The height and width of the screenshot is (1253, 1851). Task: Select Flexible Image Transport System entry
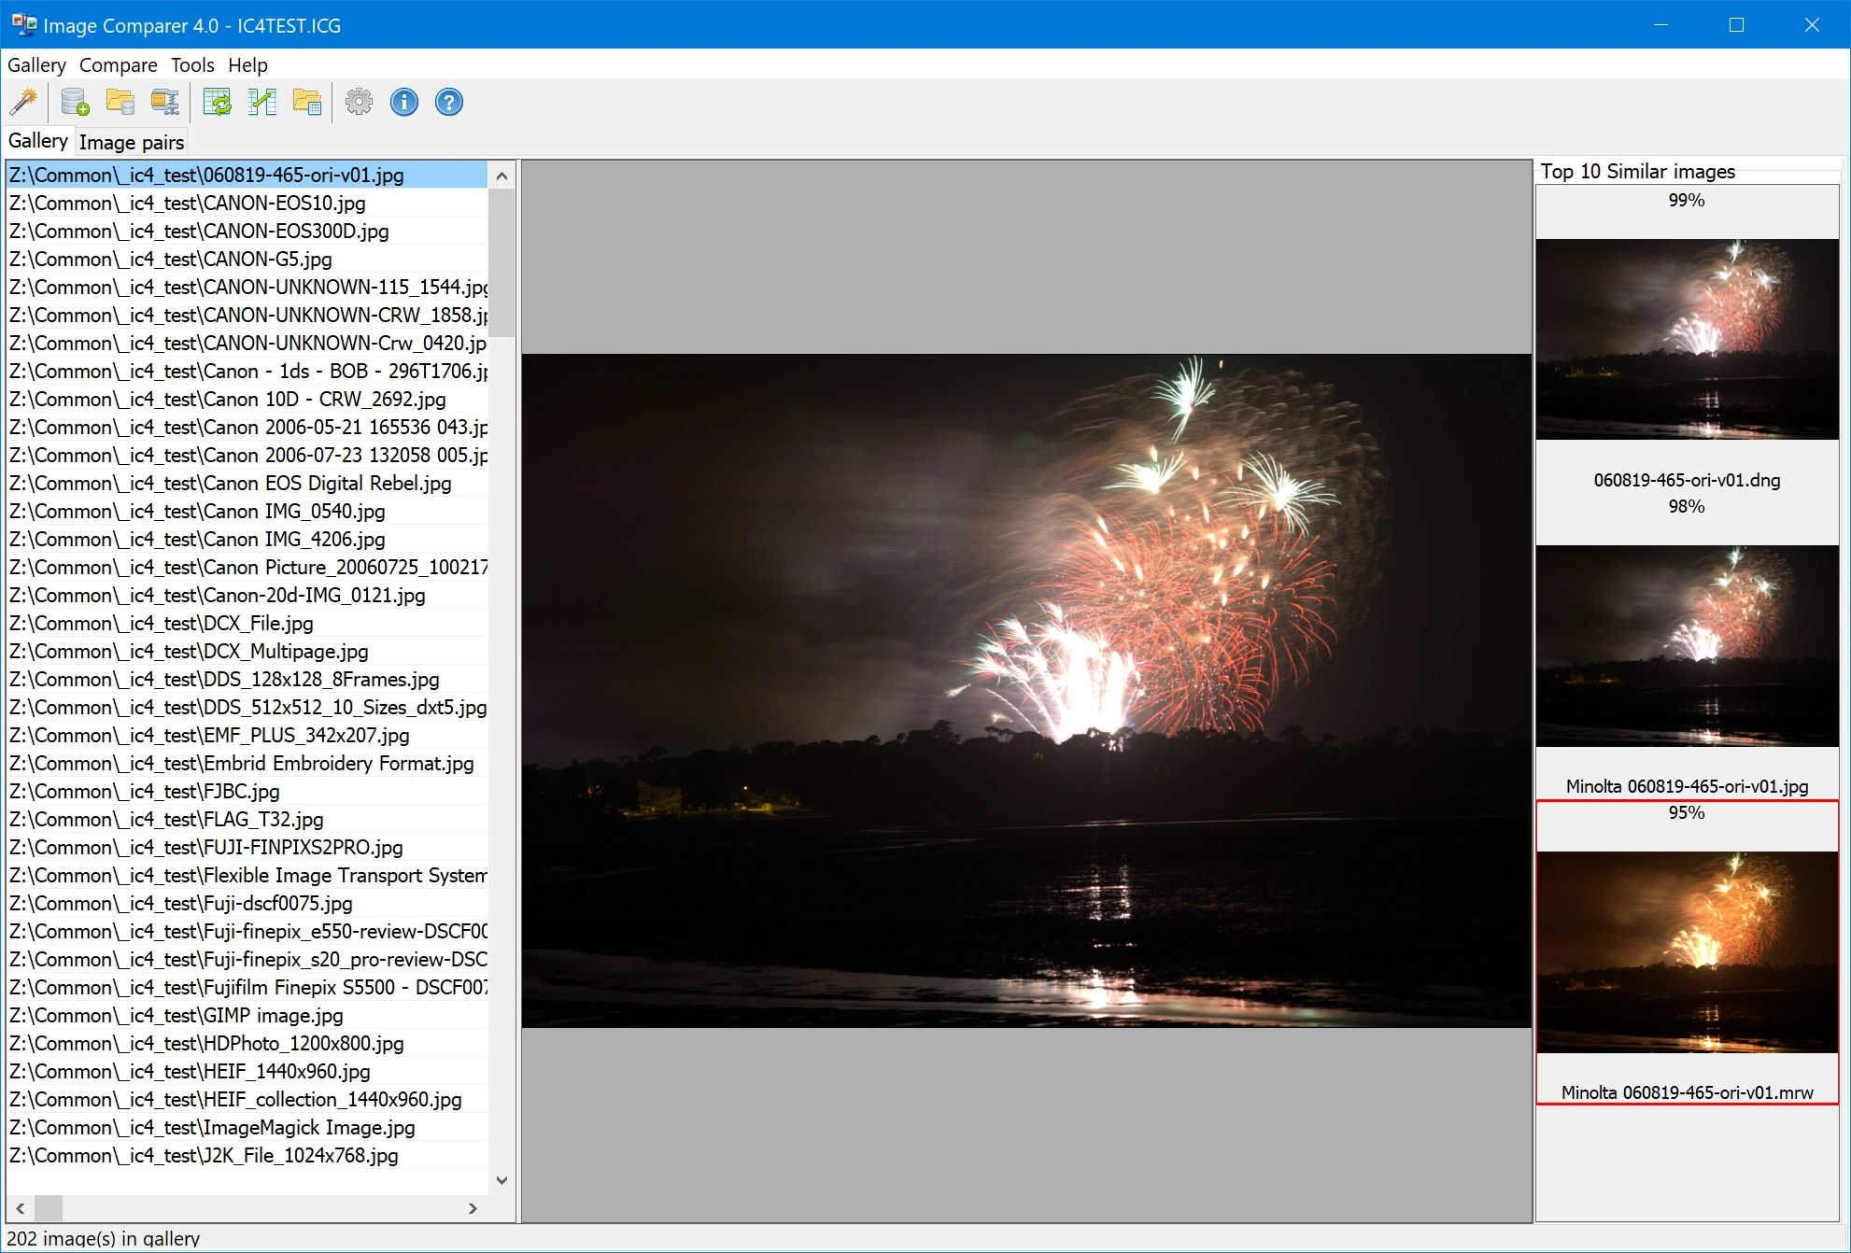(247, 875)
